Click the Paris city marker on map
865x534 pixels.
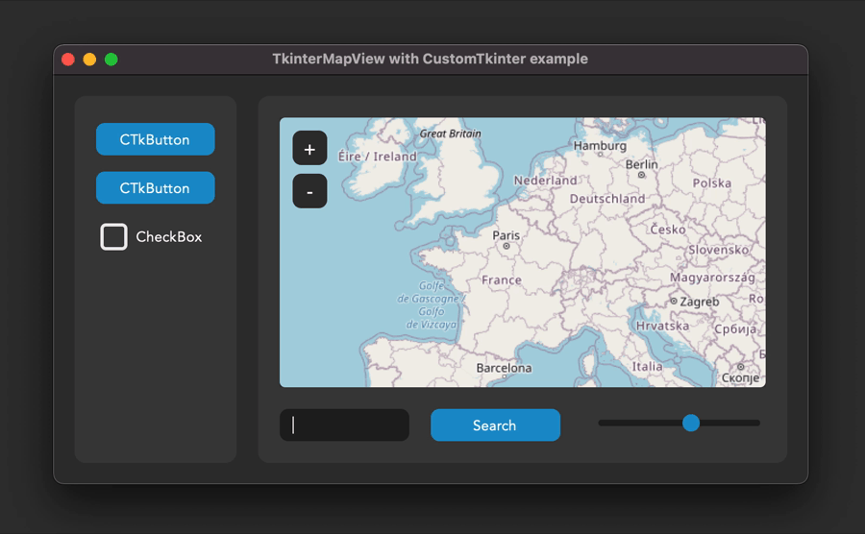click(x=507, y=246)
